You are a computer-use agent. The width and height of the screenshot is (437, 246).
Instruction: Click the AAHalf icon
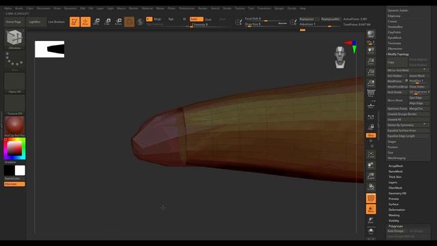pyautogui.click(x=371, y=83)
